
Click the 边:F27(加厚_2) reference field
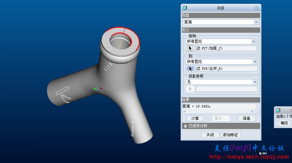click(x=226, y=48)
